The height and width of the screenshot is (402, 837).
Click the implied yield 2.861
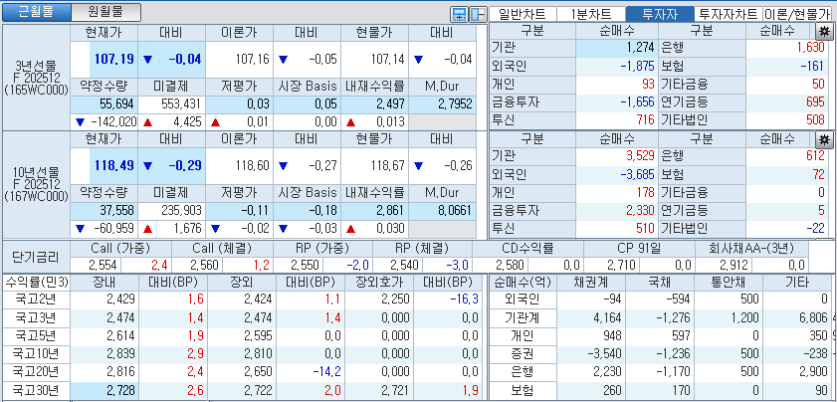(391, 210)
